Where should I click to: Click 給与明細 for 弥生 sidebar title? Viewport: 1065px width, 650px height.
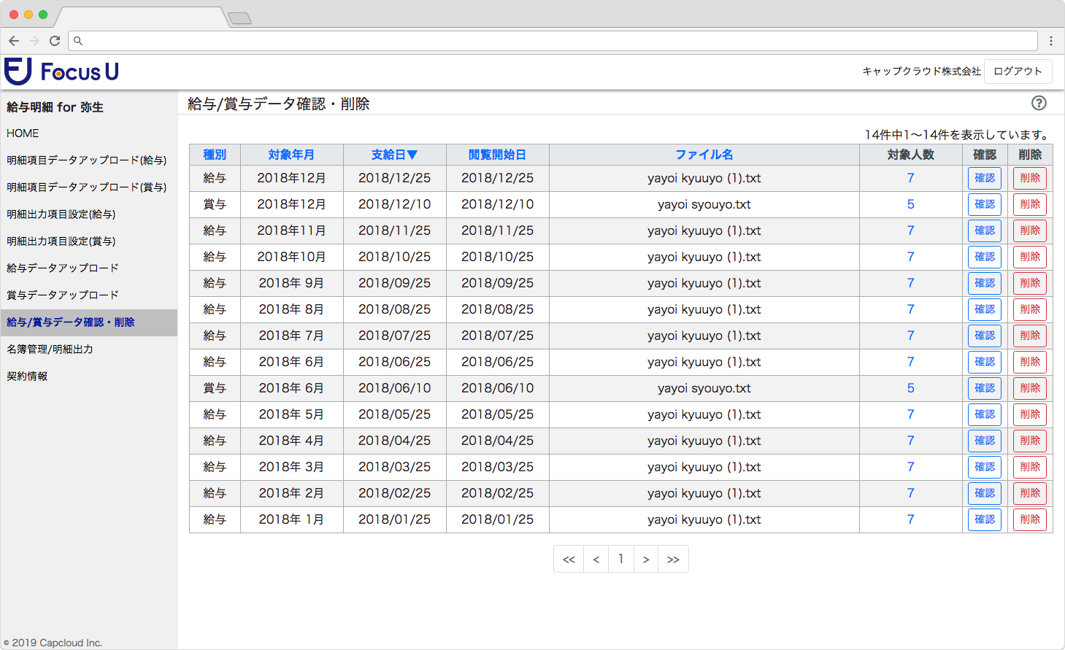point(55,107)
